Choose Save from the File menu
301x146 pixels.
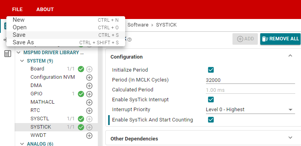pos(66,35)
